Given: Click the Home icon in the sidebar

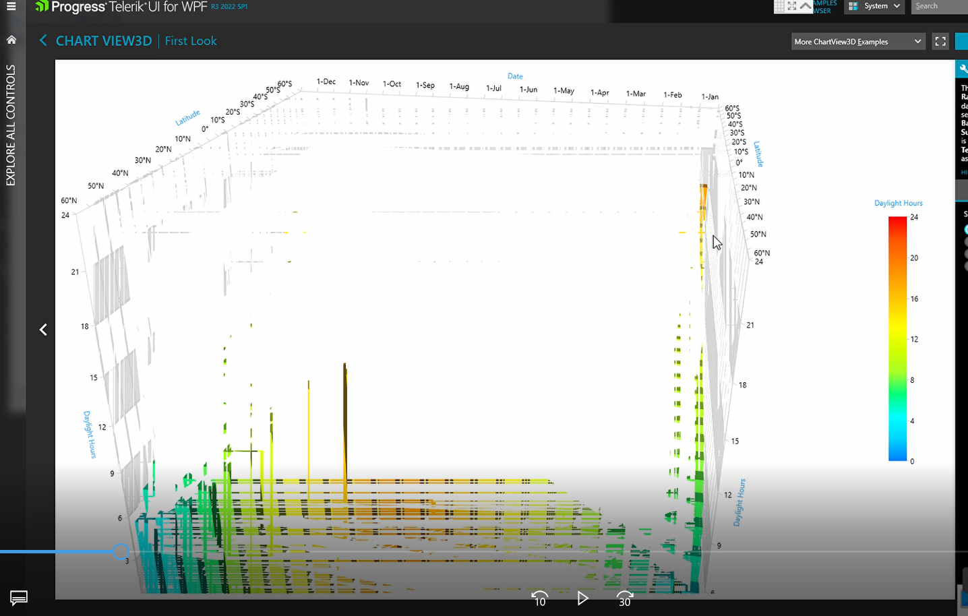Looking at the screenshot, I should click(x=11, y=40).
